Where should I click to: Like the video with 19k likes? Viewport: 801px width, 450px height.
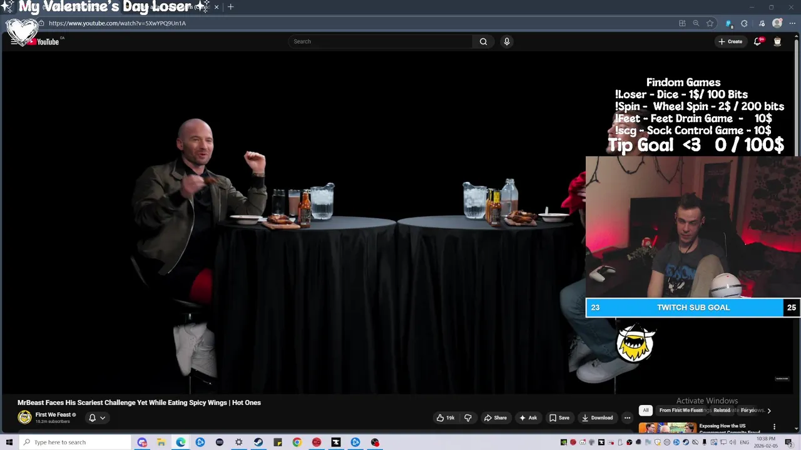tap(446, 417)
